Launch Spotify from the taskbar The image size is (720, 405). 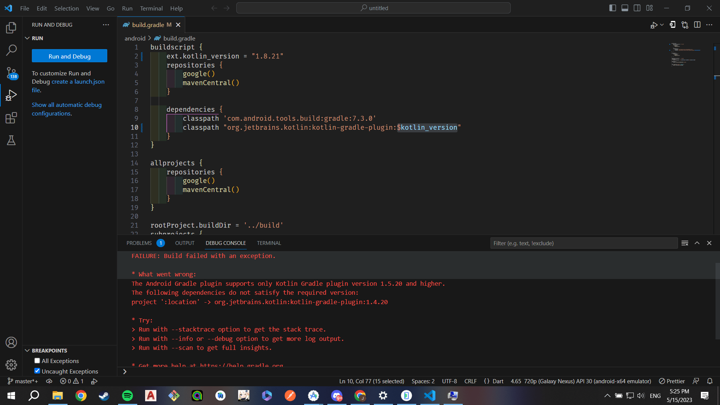point(127,396)
